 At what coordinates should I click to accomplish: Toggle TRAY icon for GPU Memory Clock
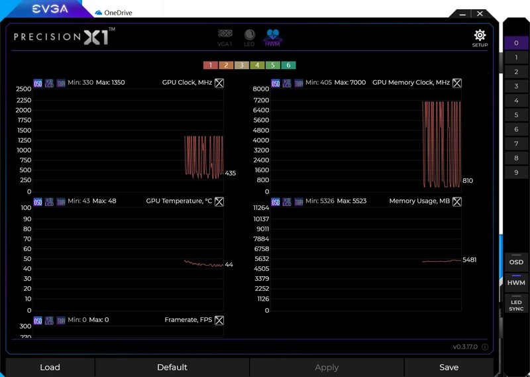(299, 83)
